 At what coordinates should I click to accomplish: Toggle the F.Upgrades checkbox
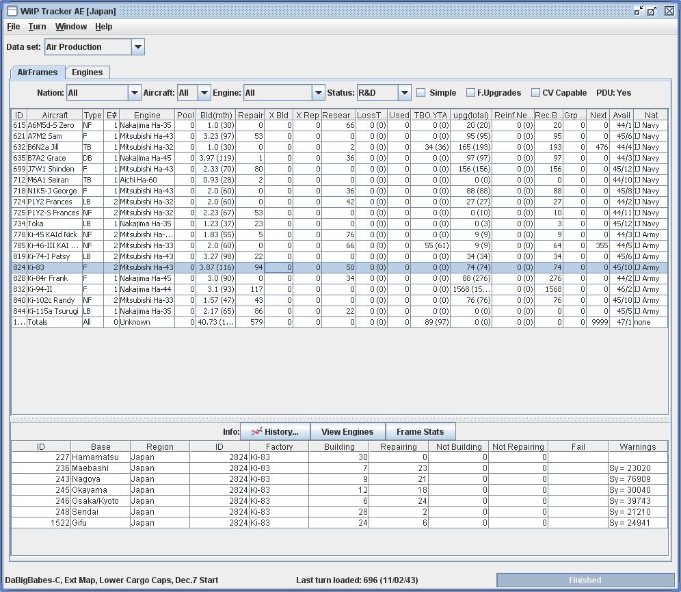coord(470,93)
